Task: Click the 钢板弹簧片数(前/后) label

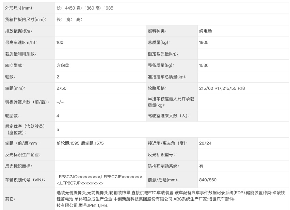Action: point(27,102)
